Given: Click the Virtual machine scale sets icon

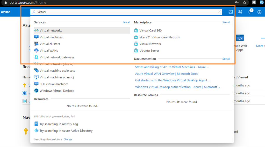Looking at the screenshot, I should click(x=36, y=70).
